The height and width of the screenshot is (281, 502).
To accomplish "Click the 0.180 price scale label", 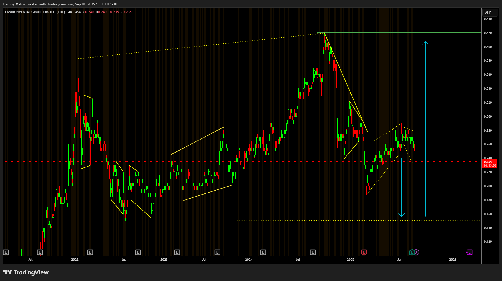I will [488, 200].
